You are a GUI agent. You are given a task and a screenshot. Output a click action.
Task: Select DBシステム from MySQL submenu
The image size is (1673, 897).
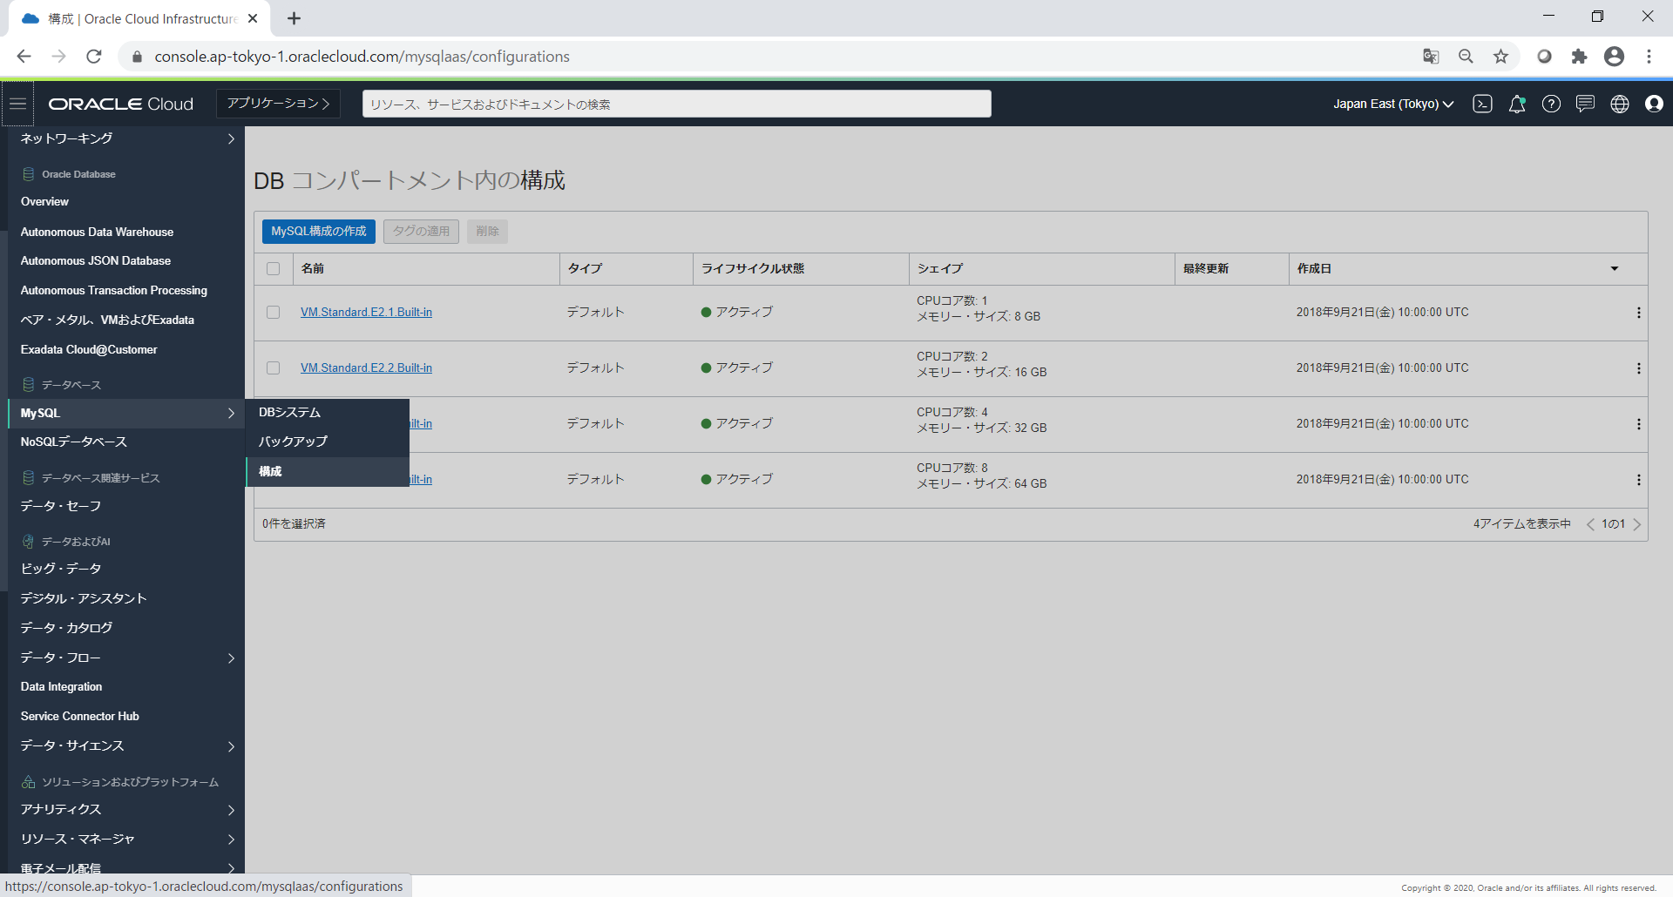[x=290, y=413]
